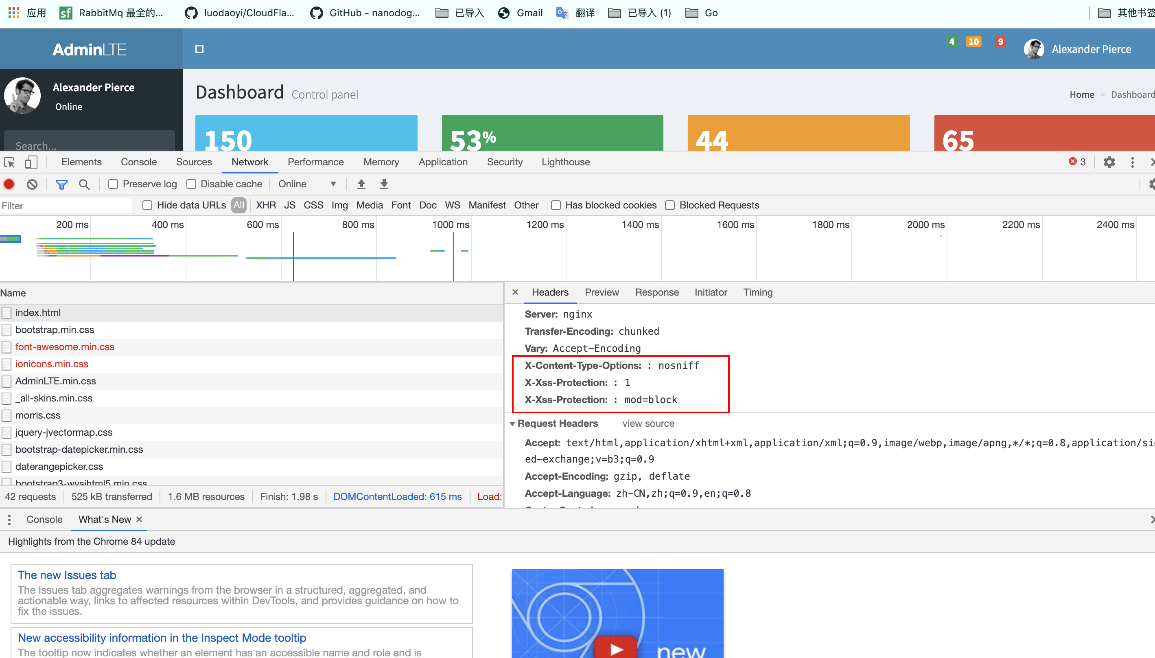Click the CSS filter button
This screenshot has height=658, width=1155.
point(313,206)
